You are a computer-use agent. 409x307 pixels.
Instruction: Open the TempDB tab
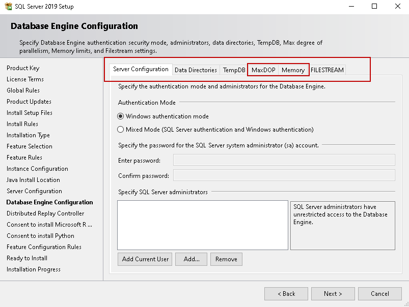(234, 70)
